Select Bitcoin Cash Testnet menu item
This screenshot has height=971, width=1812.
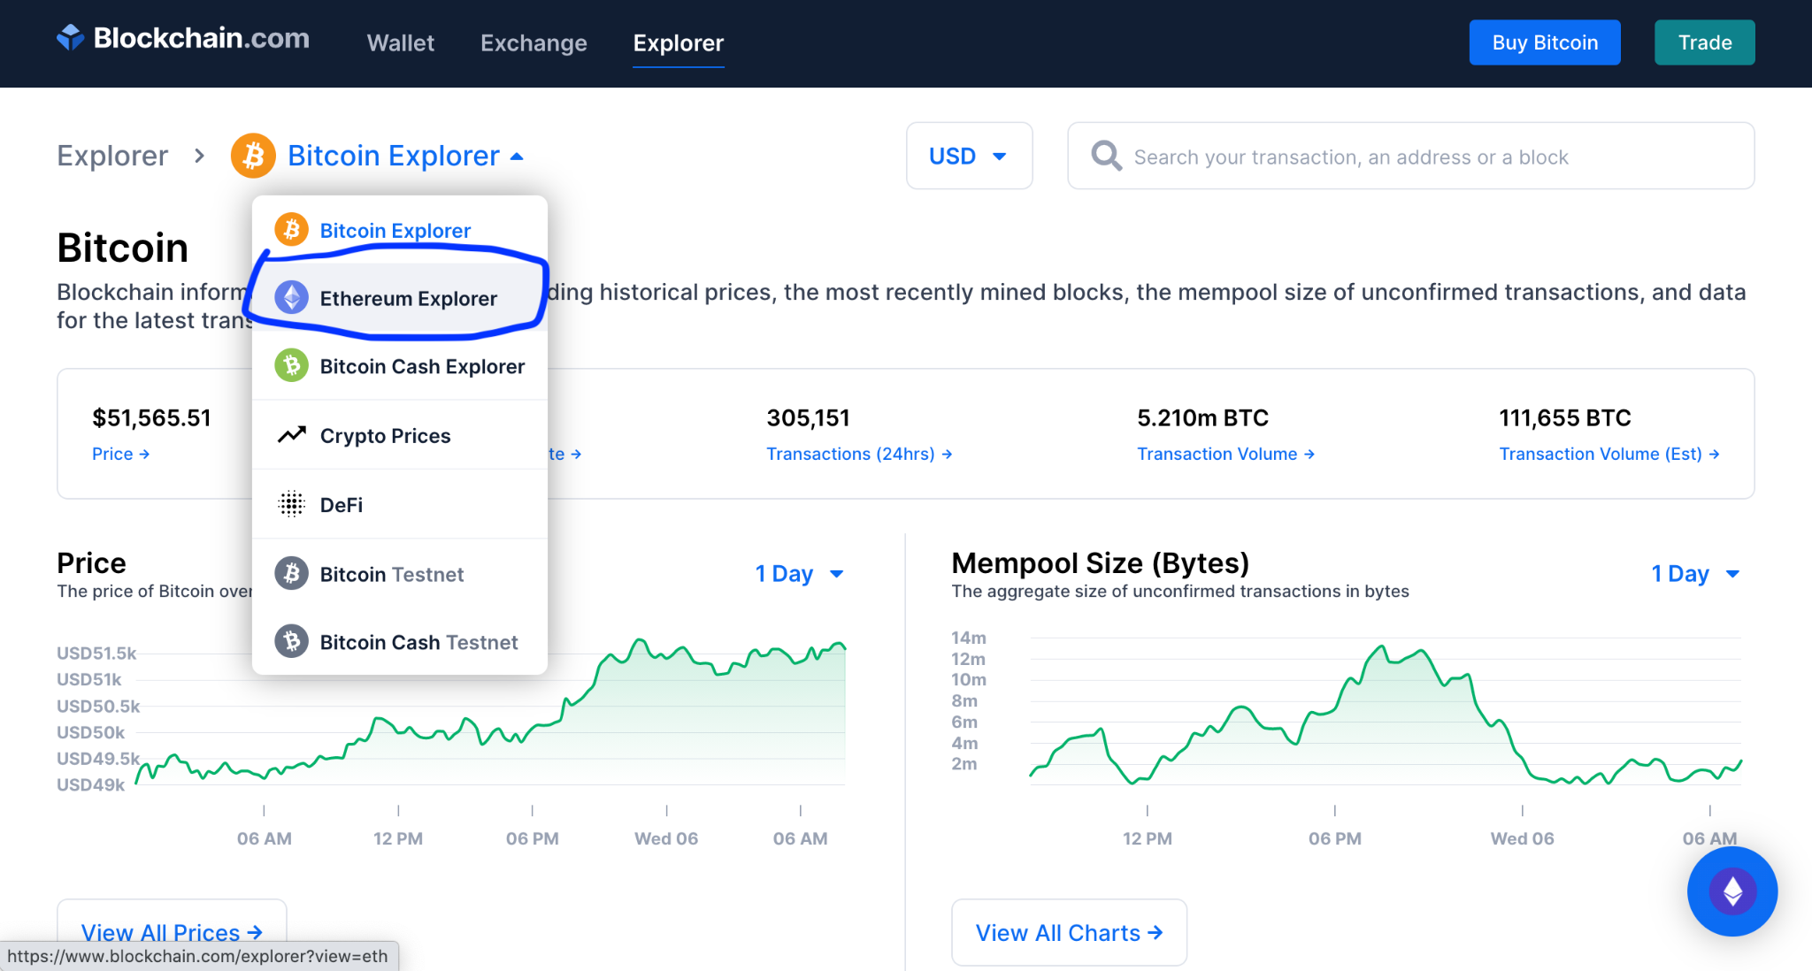[418, 642]
